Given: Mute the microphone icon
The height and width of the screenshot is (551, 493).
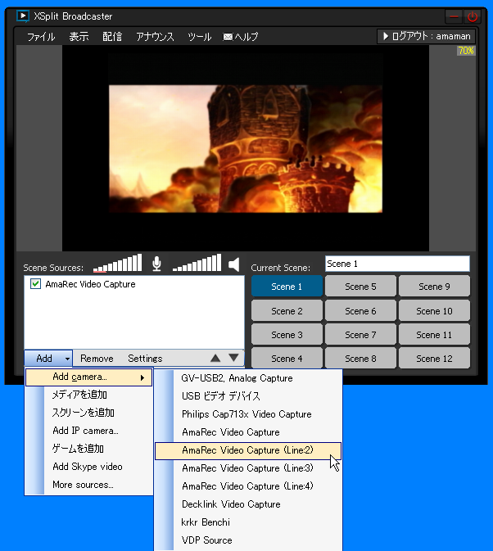Looking at the screenshot, I should pyautogui.click(x=156, y=264).
